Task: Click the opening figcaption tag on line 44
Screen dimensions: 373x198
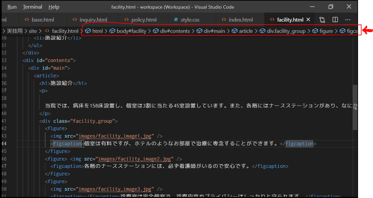Action: tap(67, 144)
